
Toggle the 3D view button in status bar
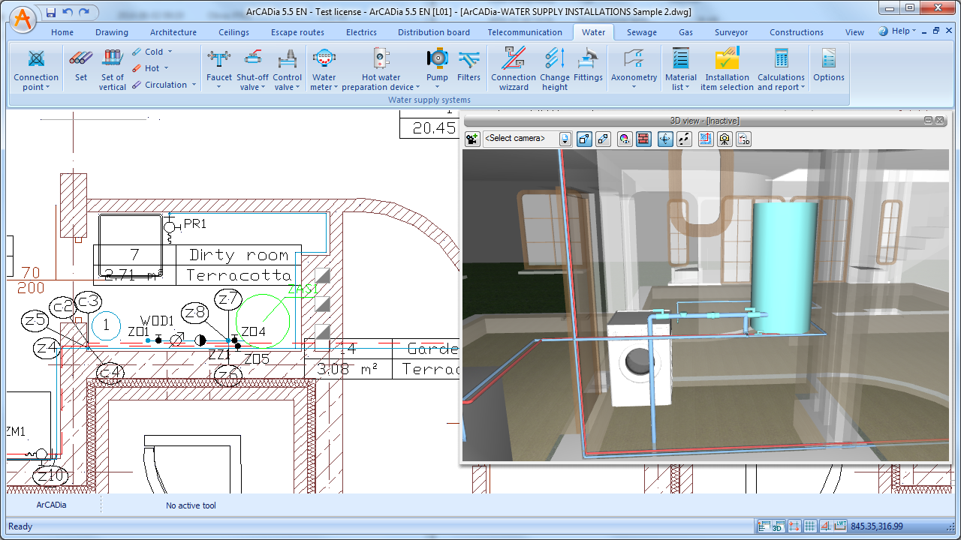(x=779, y=526)
